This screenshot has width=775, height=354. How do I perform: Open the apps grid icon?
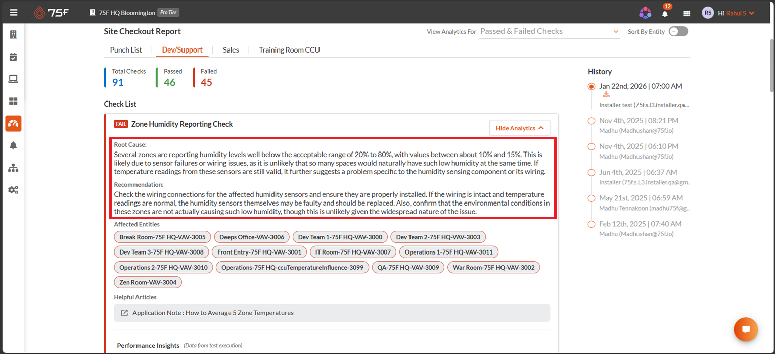tap(687, 13)
